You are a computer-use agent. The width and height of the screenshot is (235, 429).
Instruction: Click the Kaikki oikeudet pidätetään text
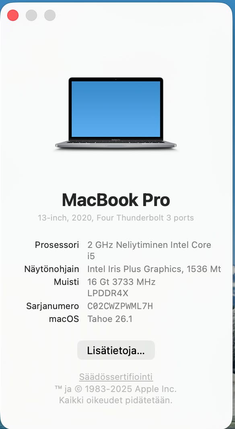point(116,400)
